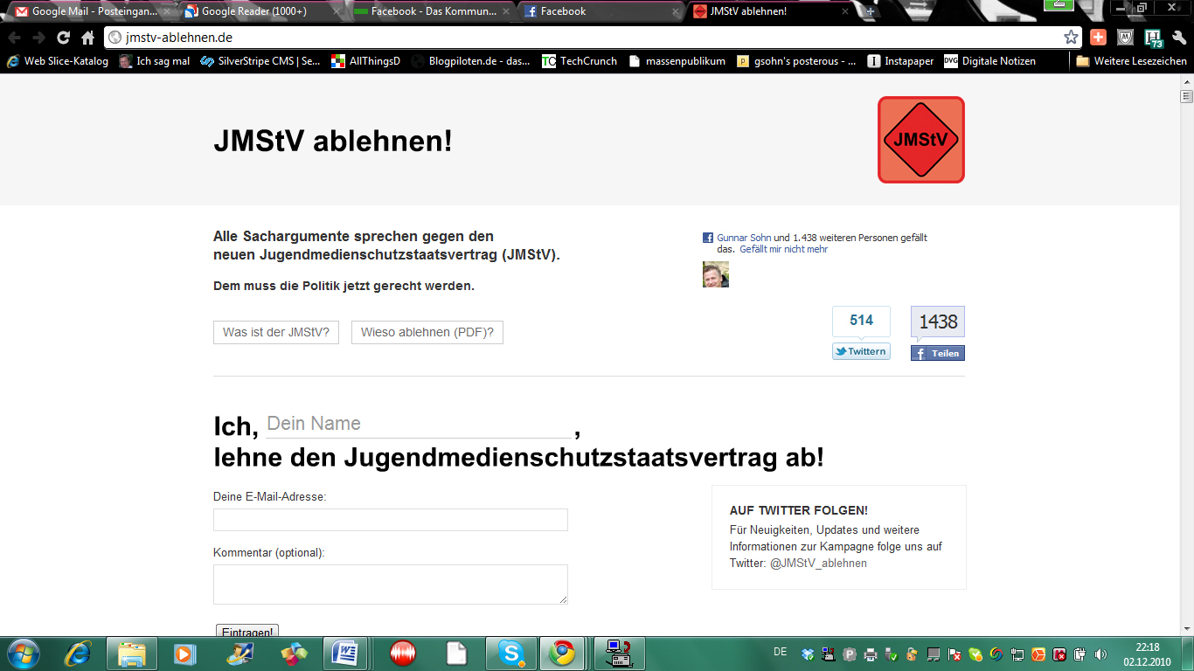Switch to the Google Reader tab
This screenshot has width=1194, height=671.
coord(253,11)
